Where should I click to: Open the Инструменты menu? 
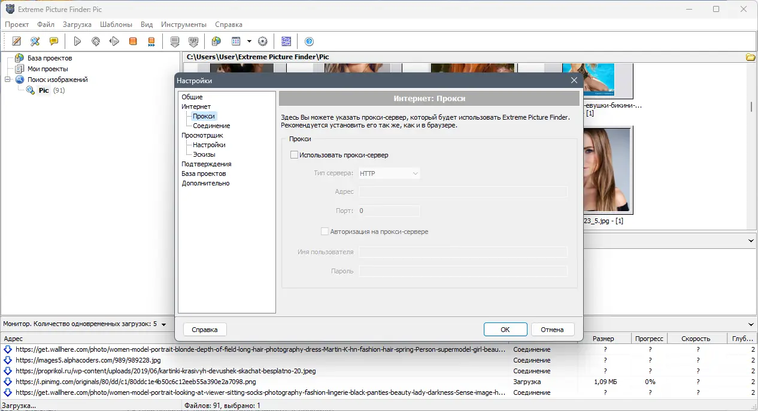(x=184, y=25)
